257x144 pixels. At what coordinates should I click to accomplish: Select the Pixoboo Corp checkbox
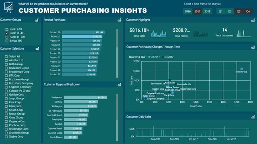(x=6, y=125)
